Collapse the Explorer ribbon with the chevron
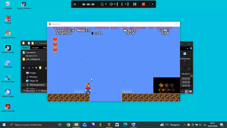This screenshot has height=128, width=227. pos(187,49)
